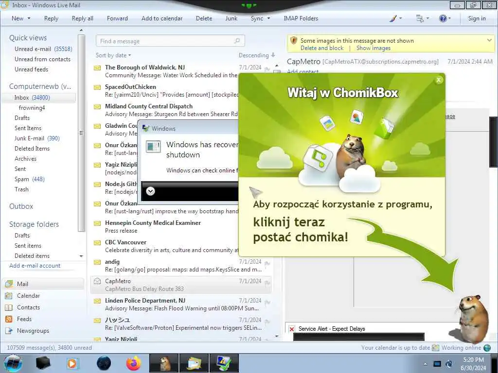The width and height of the screenshot is (498, 373).
Task: Collapse the images warning bar chevron
Action: [x=489, y=40]
